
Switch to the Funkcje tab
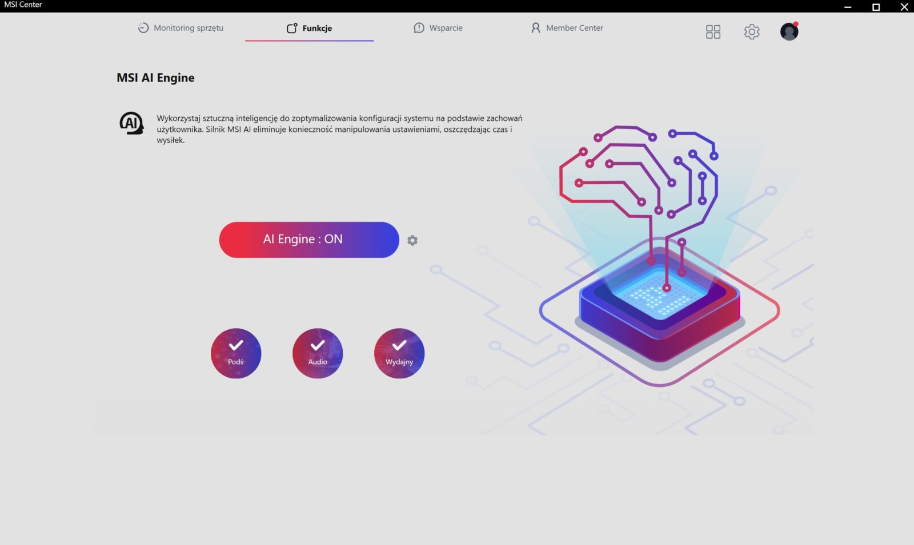310,28
